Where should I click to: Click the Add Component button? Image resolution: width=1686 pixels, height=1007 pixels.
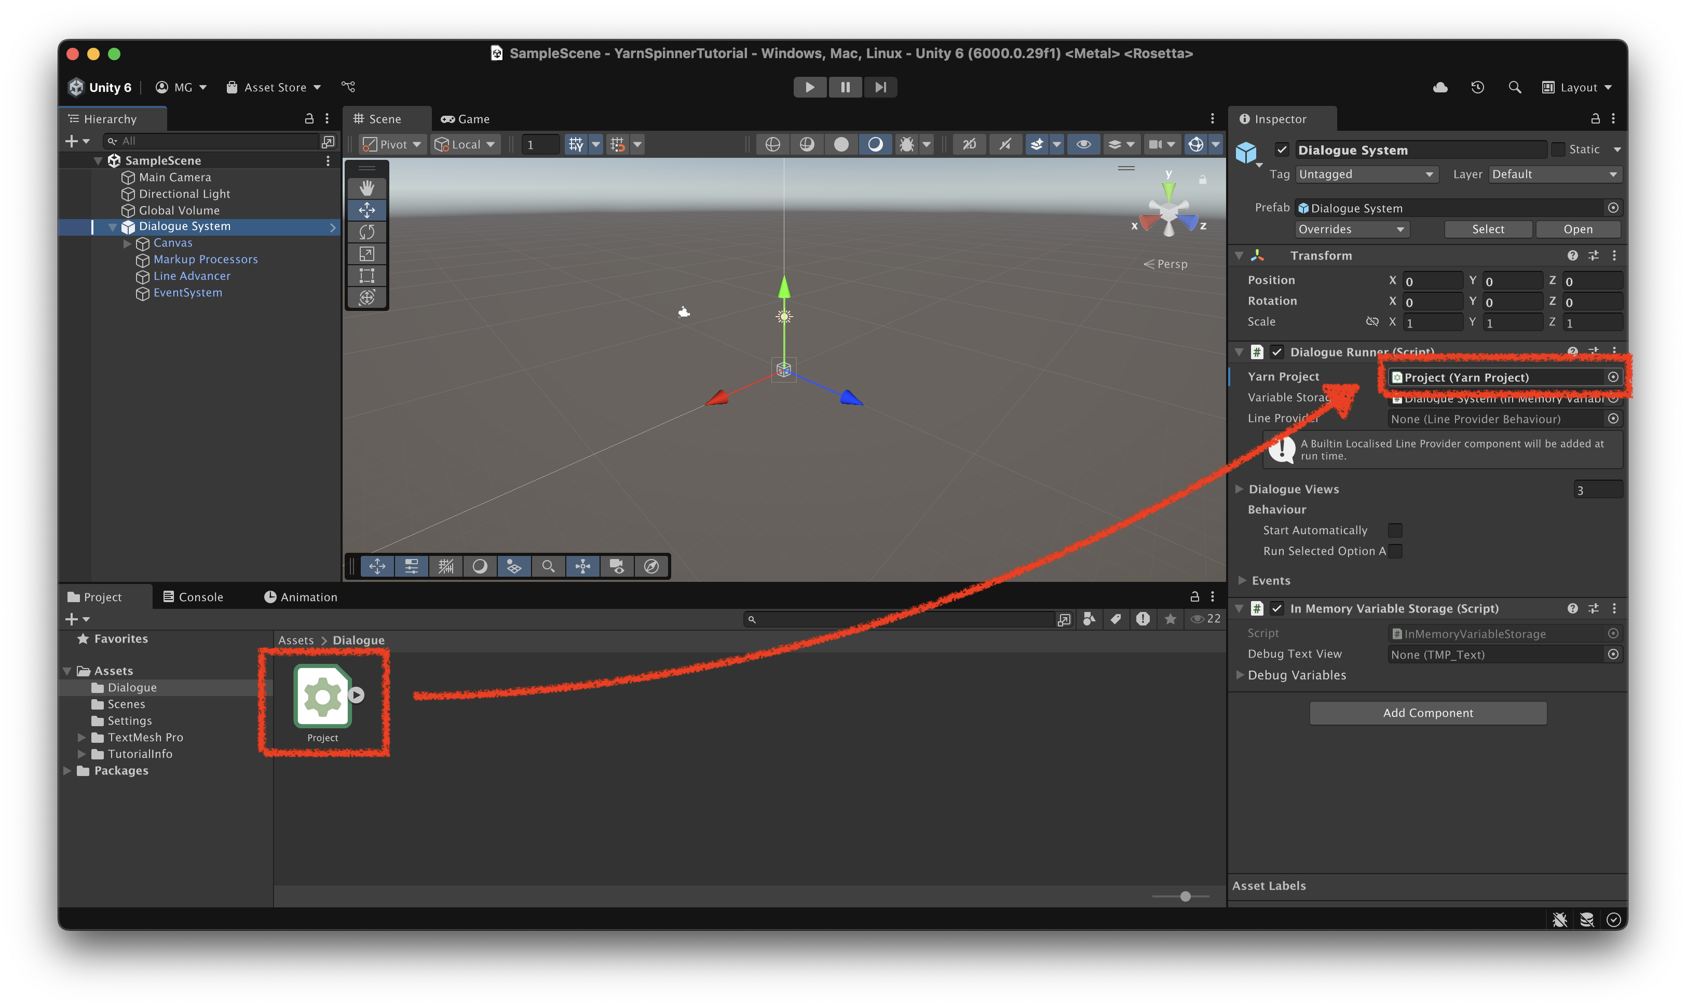tap(1427, 713)
